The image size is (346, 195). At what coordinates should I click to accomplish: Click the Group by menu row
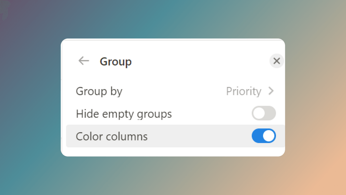point(173,91)
